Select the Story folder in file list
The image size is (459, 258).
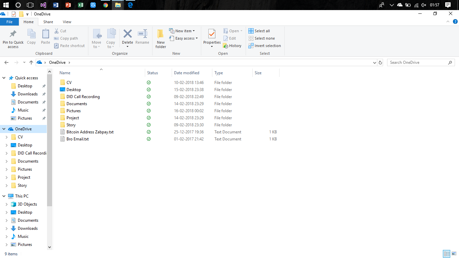(x=71, y=125)
